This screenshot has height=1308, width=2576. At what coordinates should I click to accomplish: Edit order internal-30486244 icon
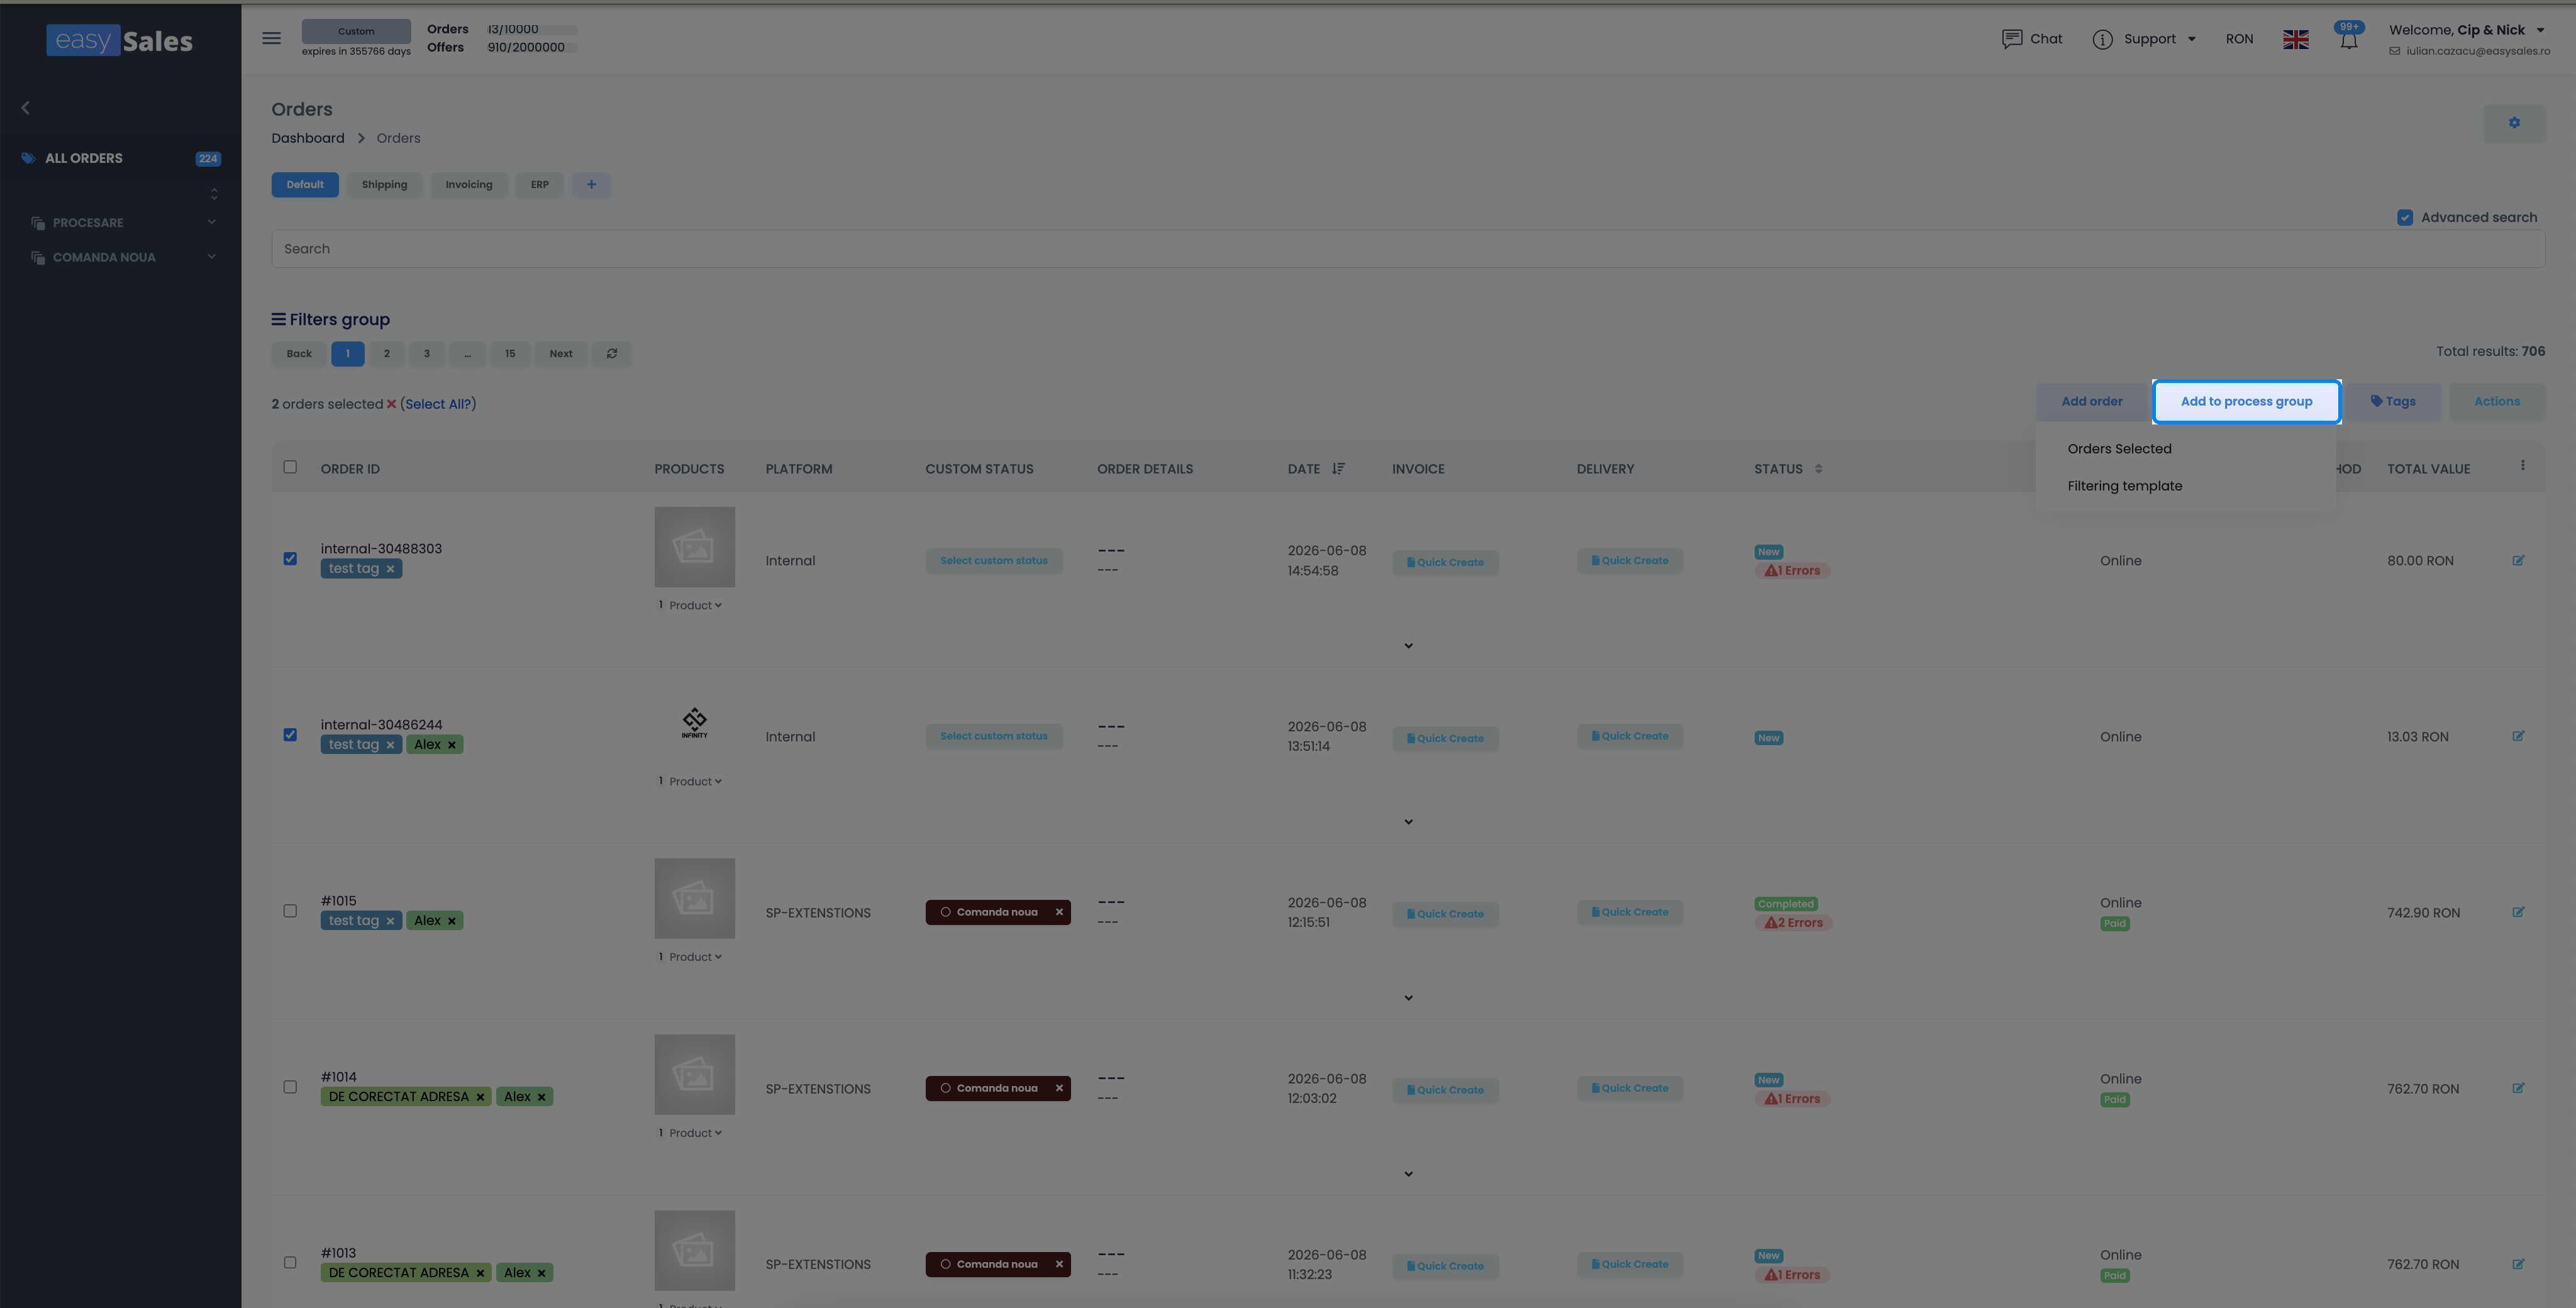[2518, 736]
